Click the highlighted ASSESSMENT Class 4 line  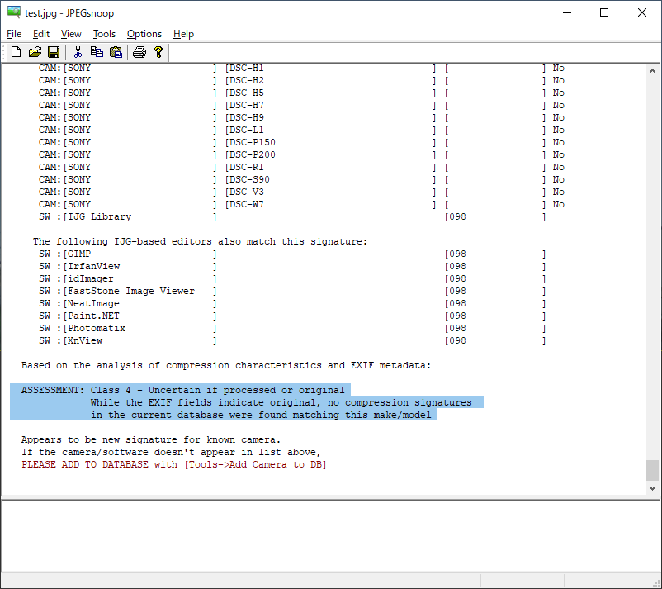[x=182, y=390]
